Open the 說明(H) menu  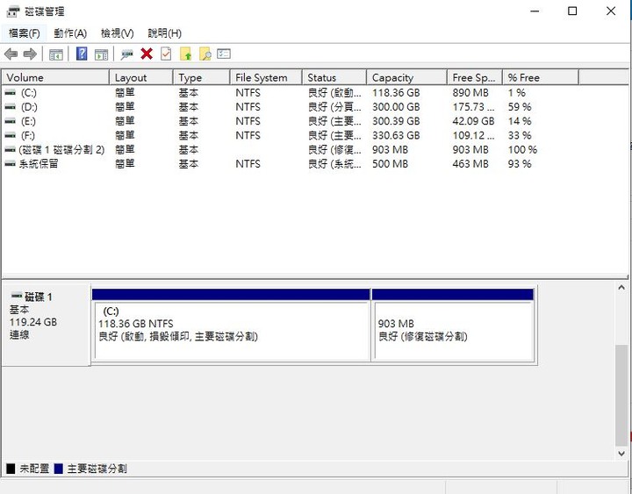pyautogui.click(x=164, y=33)
